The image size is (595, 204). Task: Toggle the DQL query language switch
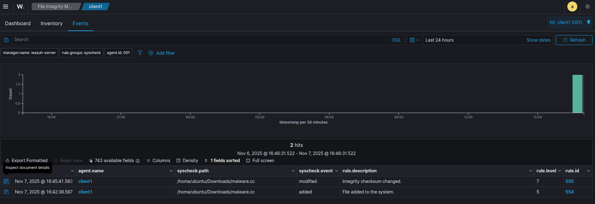pos(396,40)
